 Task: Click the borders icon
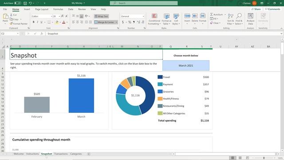(49, 22)
